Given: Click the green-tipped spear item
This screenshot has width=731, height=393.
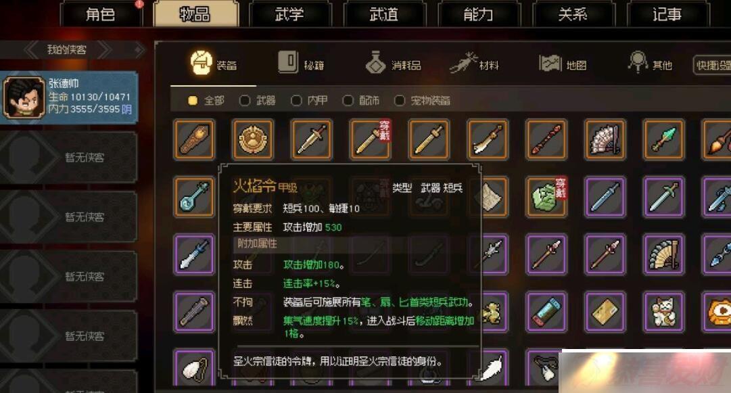Looking at the screenshot, I should tap(663, 139).
